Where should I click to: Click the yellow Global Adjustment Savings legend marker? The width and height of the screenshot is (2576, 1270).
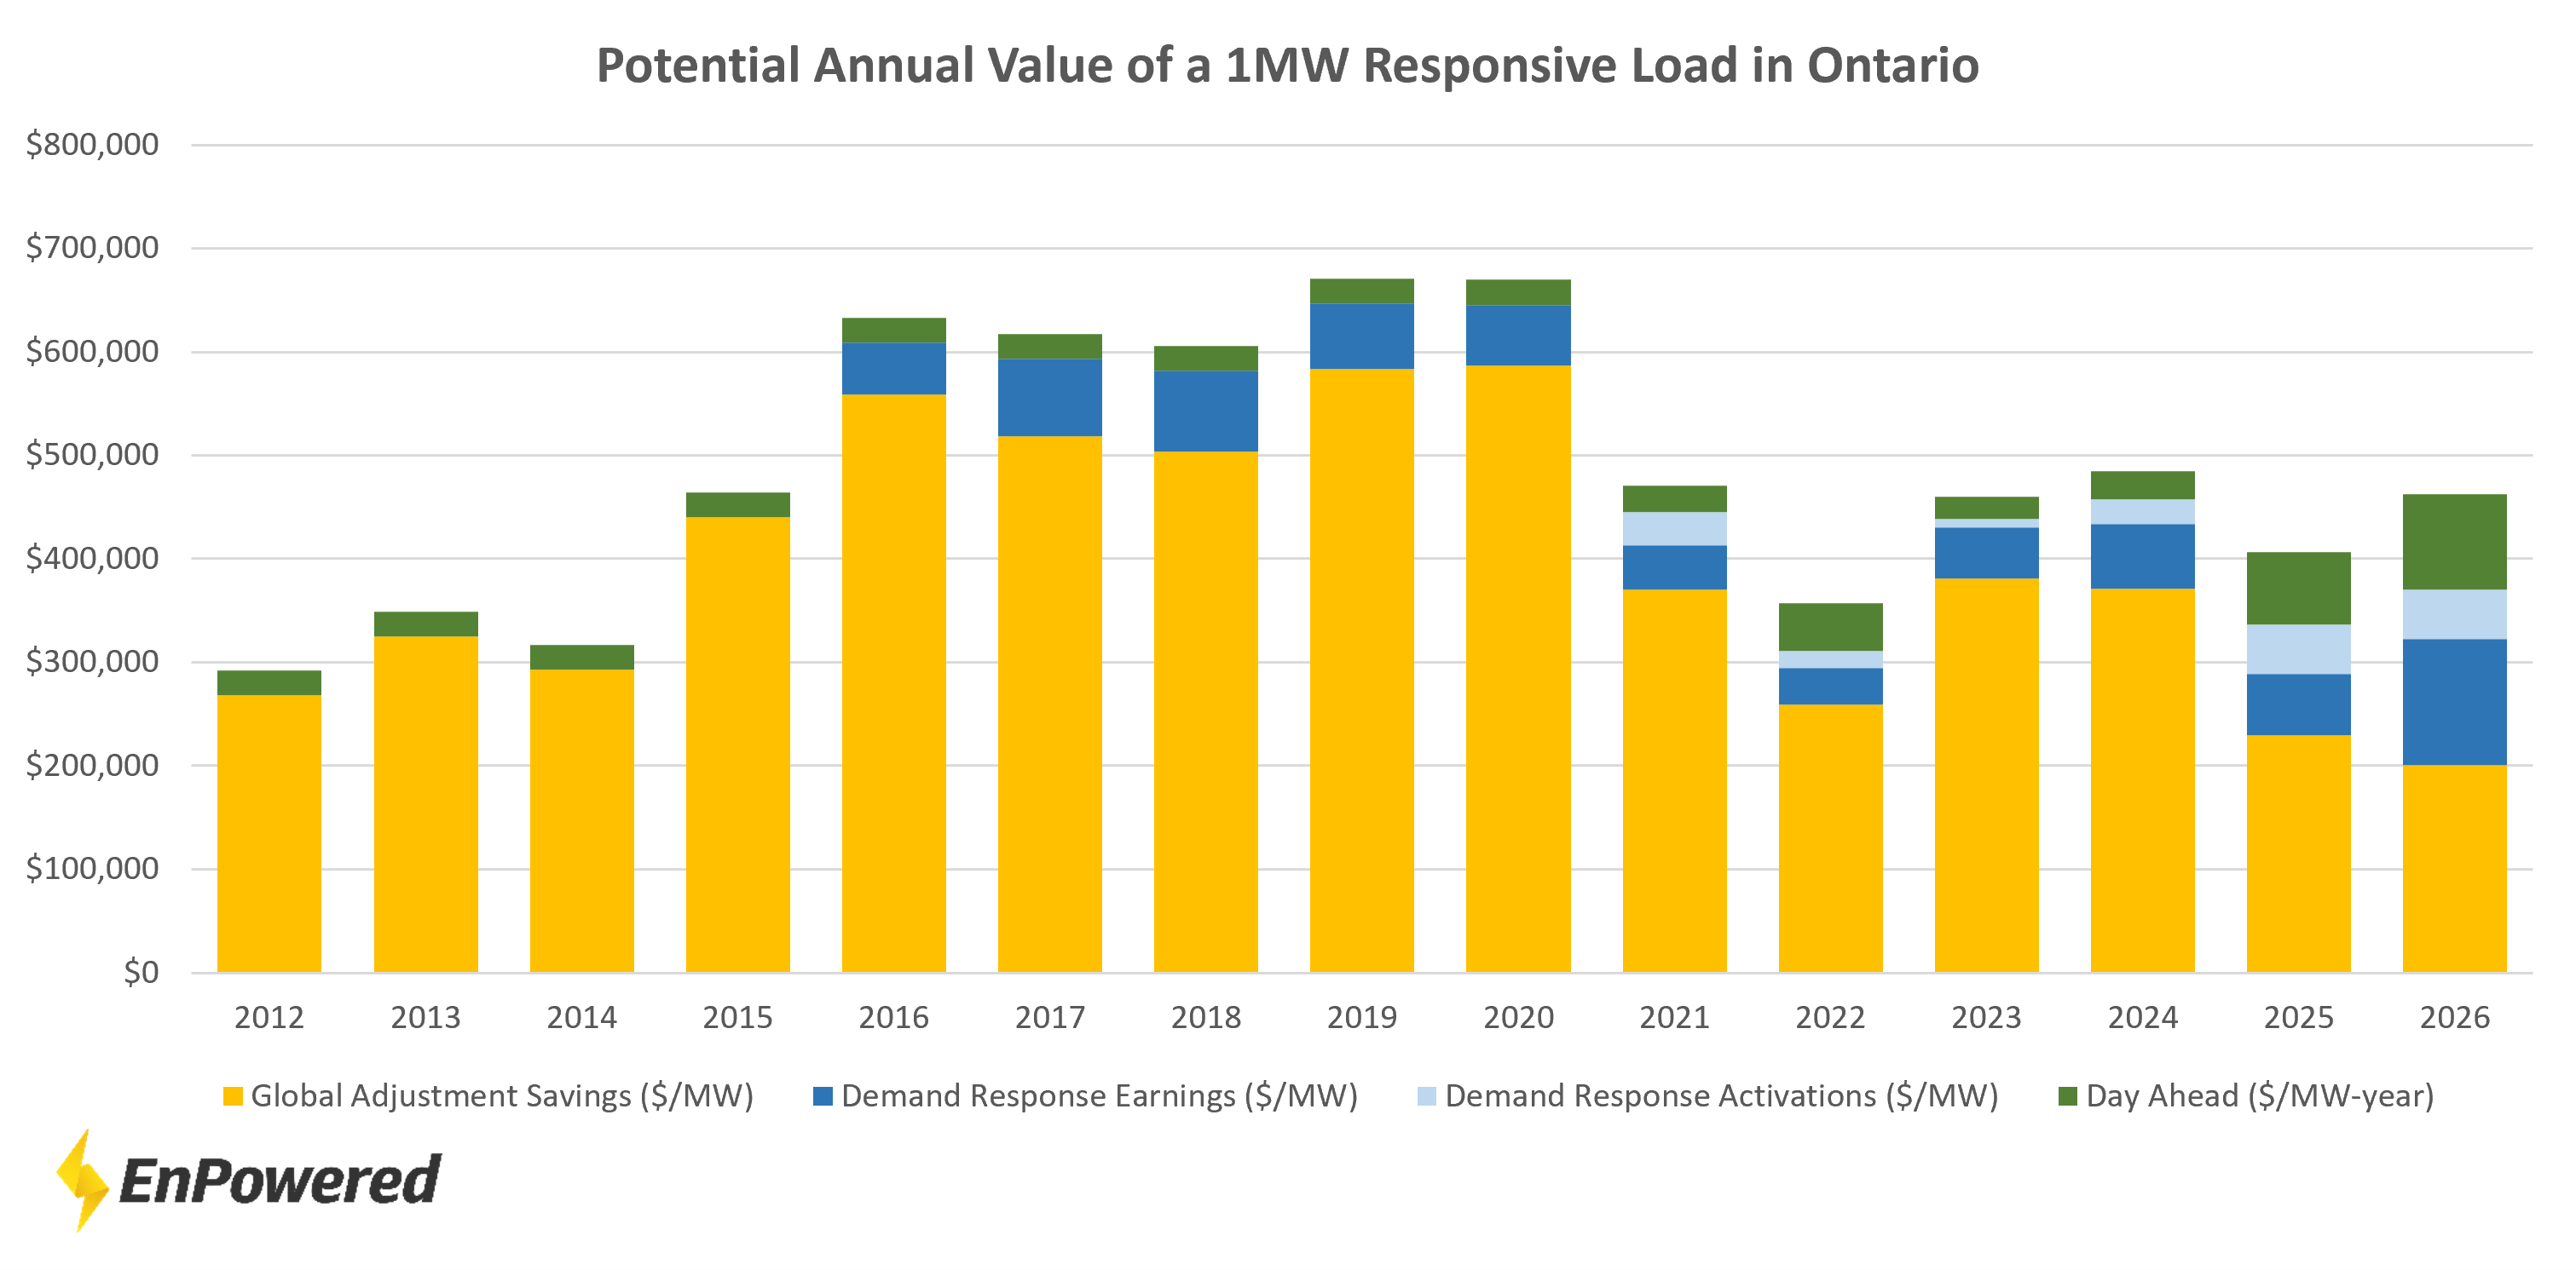point(233,1095)
